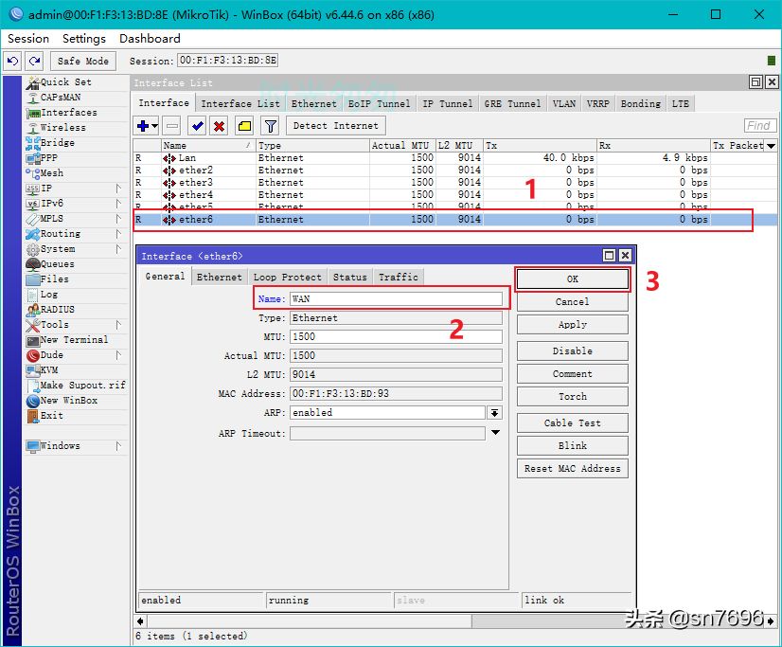The image size is (782, 647).
Task: Click the remove minus icon
Action: pyautogui.click(x=172, y=126)
